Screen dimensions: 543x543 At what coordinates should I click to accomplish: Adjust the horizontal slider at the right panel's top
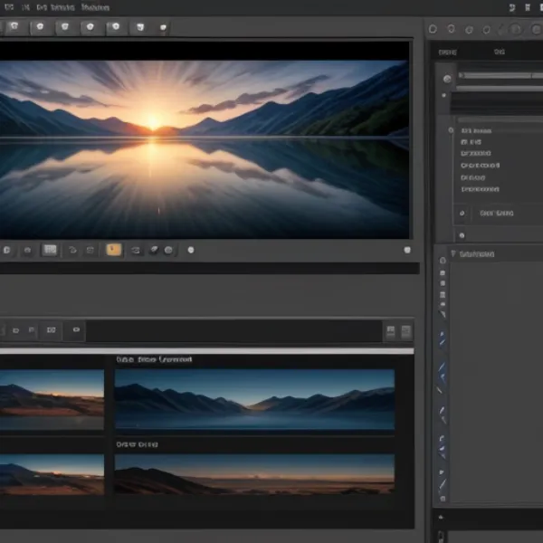click(496, 76)
